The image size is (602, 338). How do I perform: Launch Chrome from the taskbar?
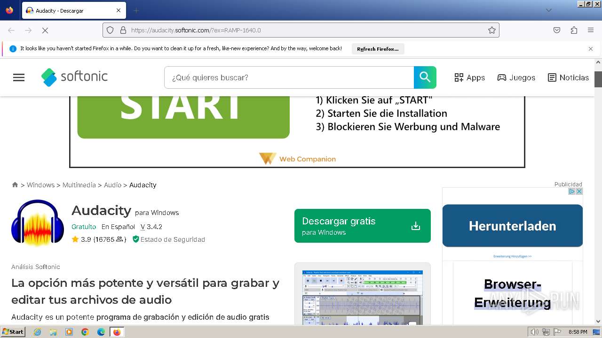click(x=85, y=332)
